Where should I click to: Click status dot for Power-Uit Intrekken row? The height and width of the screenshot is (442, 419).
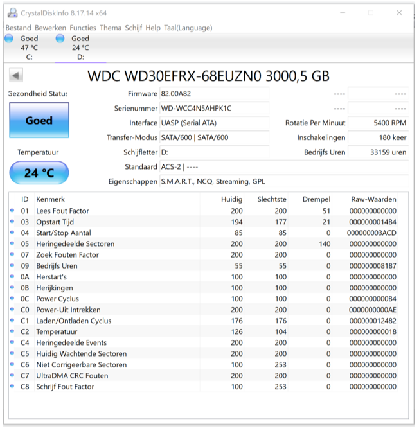click(12, 310)
